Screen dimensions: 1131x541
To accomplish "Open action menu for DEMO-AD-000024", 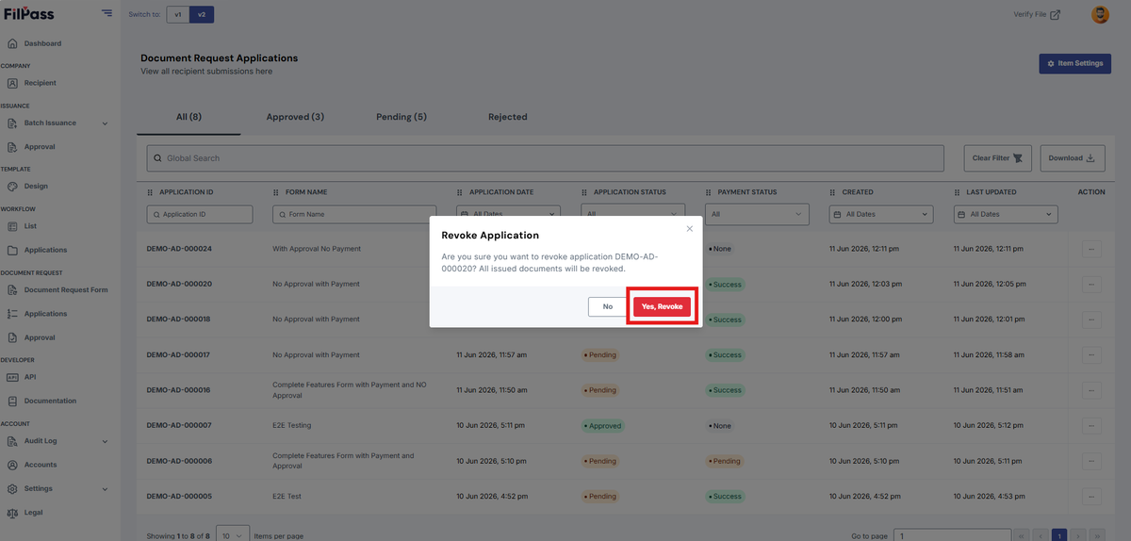I will click(x=1091, y=249).
